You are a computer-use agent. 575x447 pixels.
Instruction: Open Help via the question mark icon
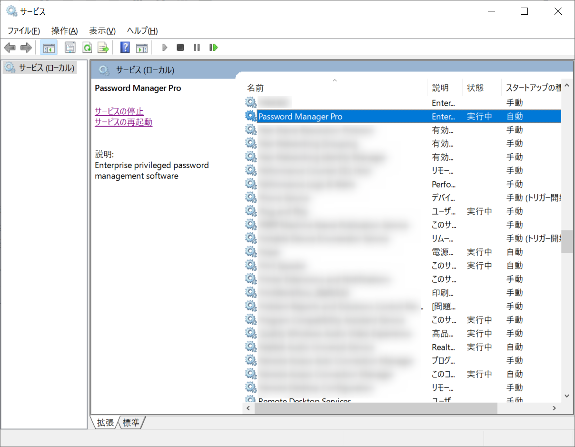(x=125, y=48)
